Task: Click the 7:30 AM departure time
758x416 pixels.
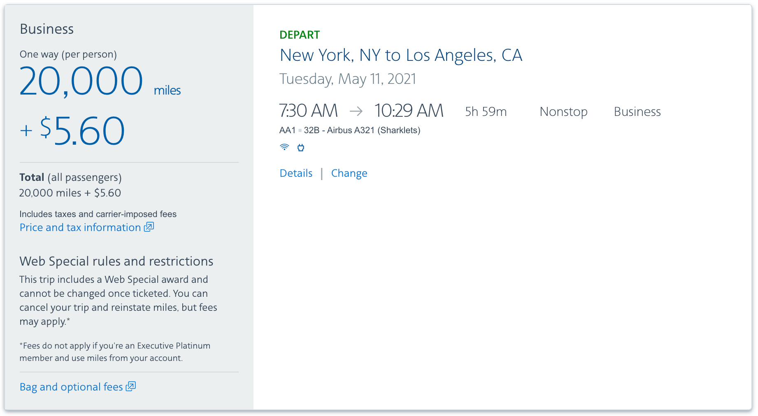Action: pyautogui.click(x=308, y=111)
